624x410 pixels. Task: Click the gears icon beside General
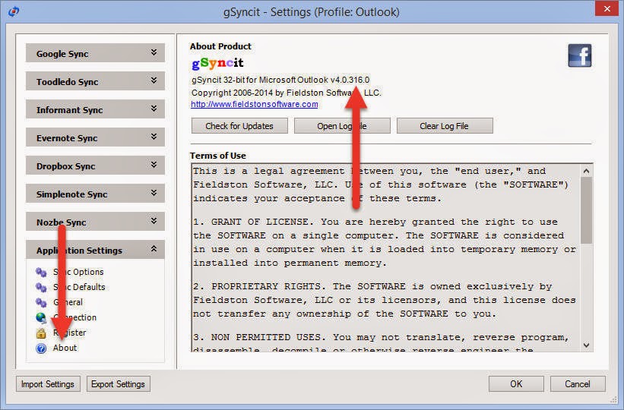(41, 302)
